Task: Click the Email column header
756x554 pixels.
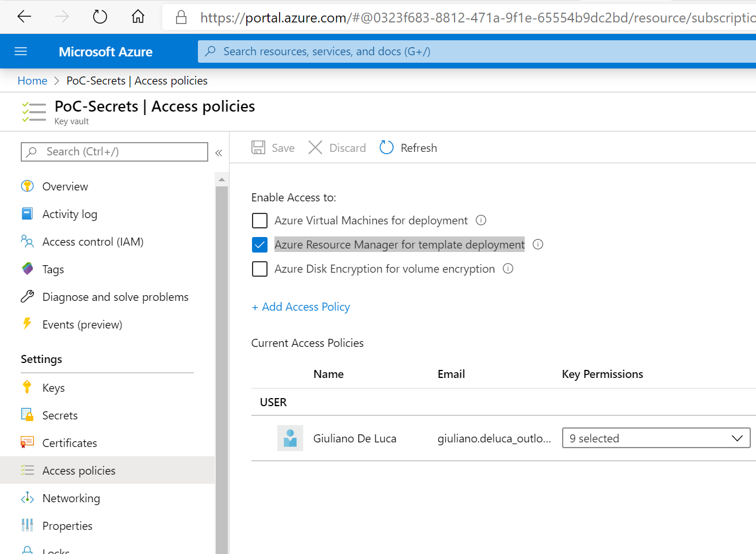Action: [x=451, y=374]
